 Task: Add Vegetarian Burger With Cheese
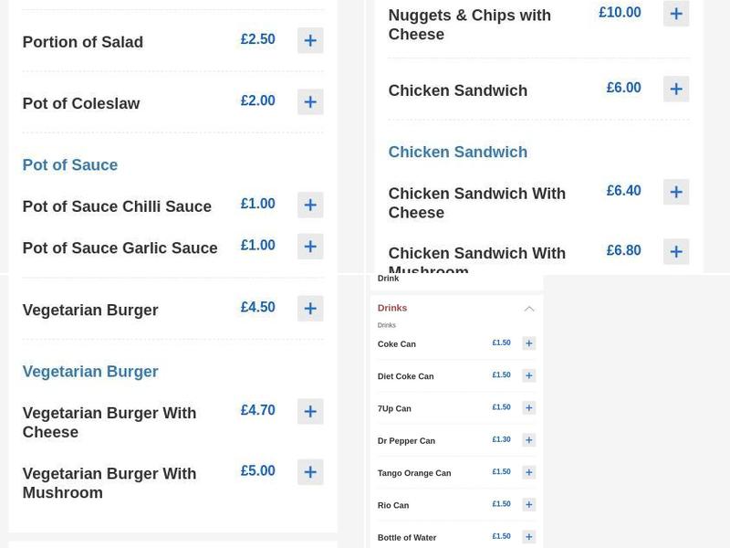tap(310, 411)
